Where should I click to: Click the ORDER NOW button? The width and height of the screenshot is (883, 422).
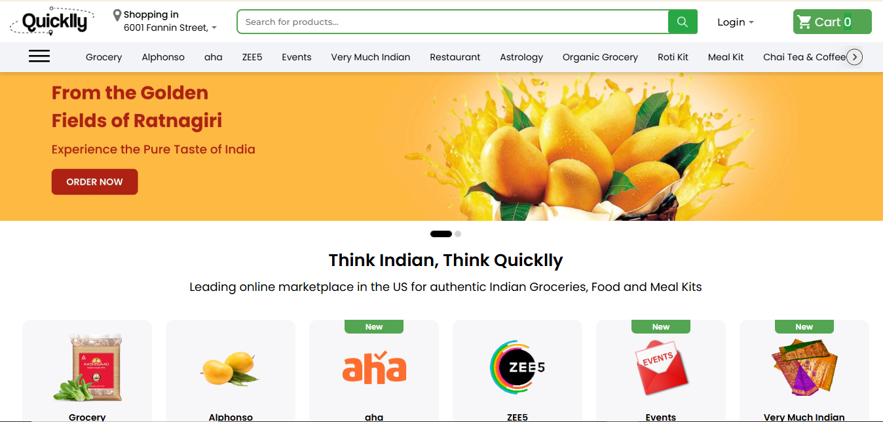(95, 182)
